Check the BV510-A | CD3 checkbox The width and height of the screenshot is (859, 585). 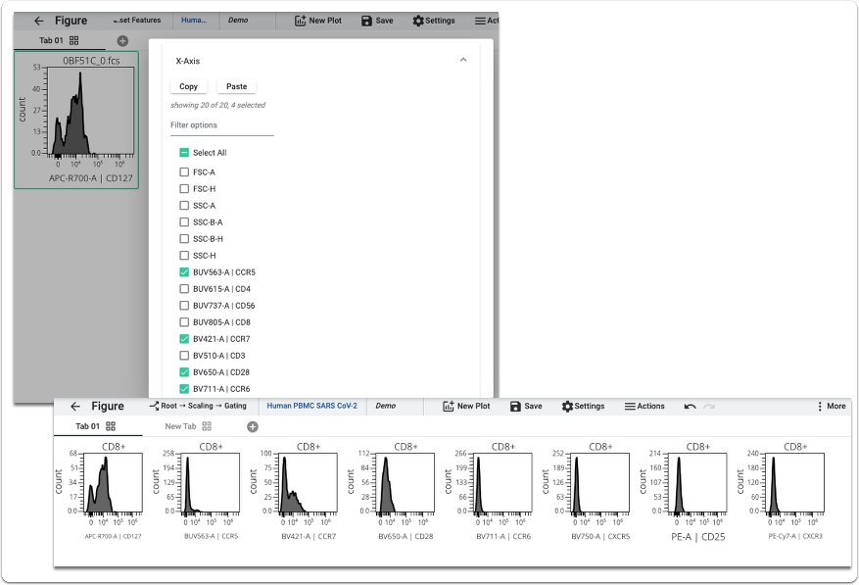(x=184, y=356)
